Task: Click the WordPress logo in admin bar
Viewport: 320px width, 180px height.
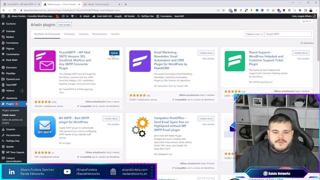Action: click(x=3, y=16)
